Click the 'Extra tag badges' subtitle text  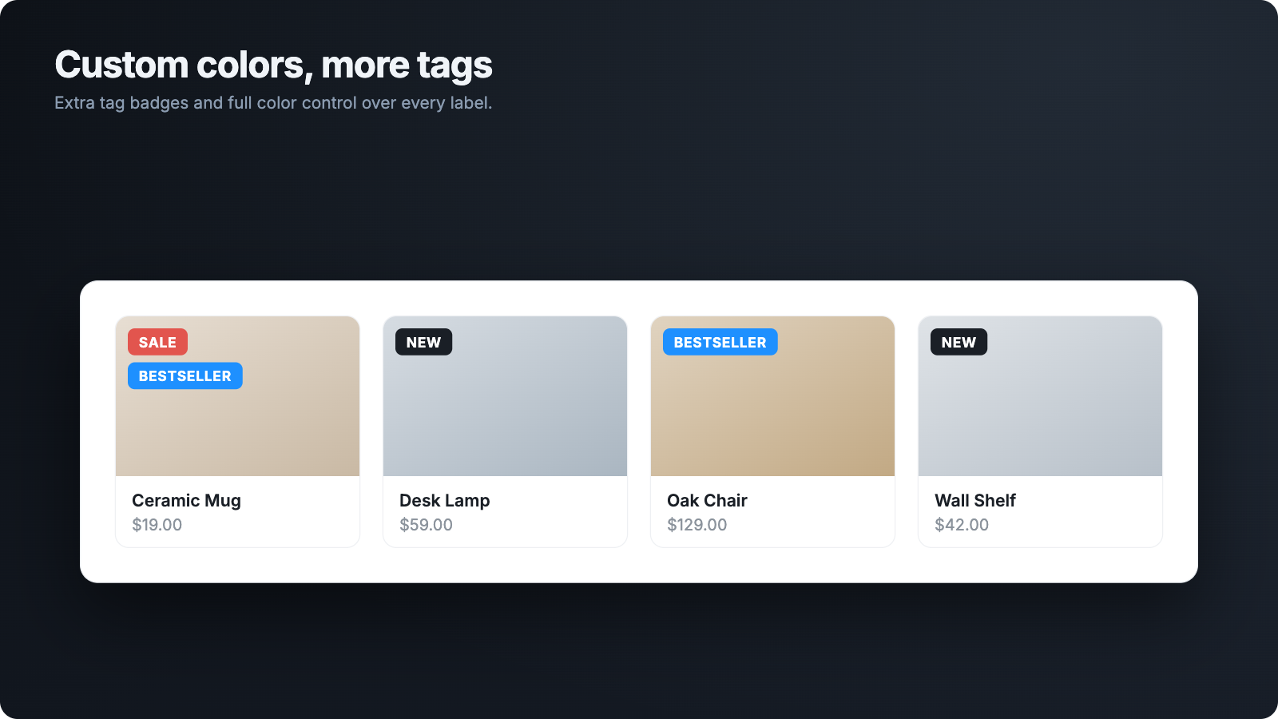[x=273, y=103]
